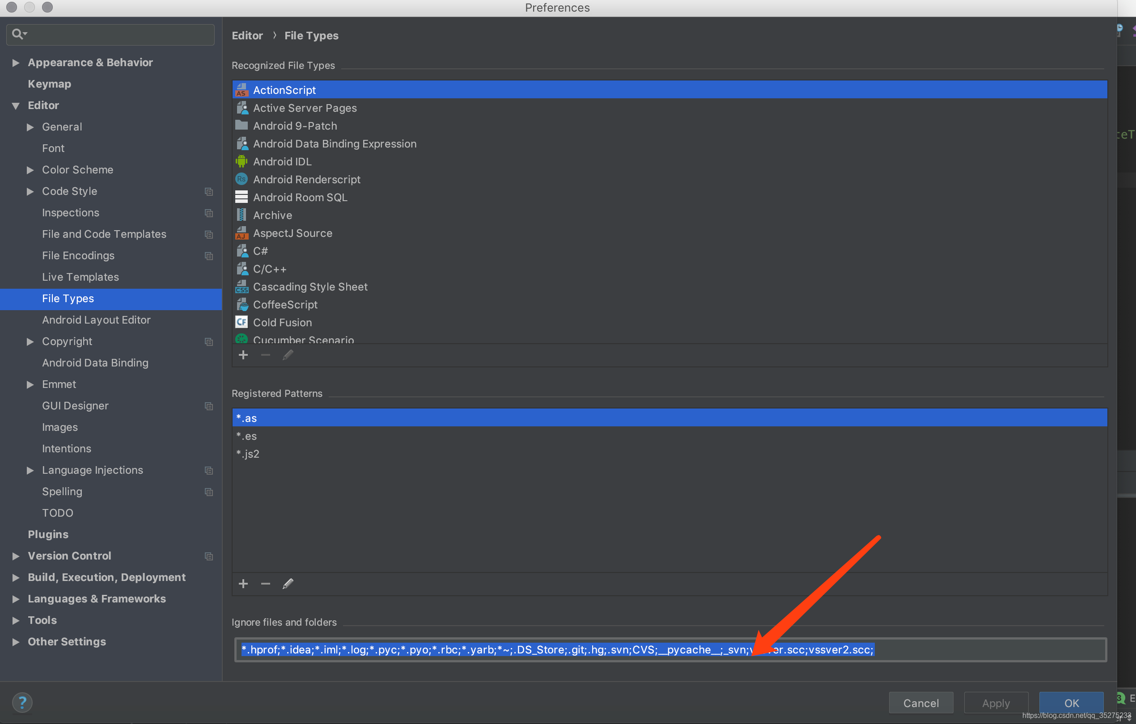Click the search magnifier in settings search
The height and width of the screenshot is (724, 1136).
coord(18,34)
